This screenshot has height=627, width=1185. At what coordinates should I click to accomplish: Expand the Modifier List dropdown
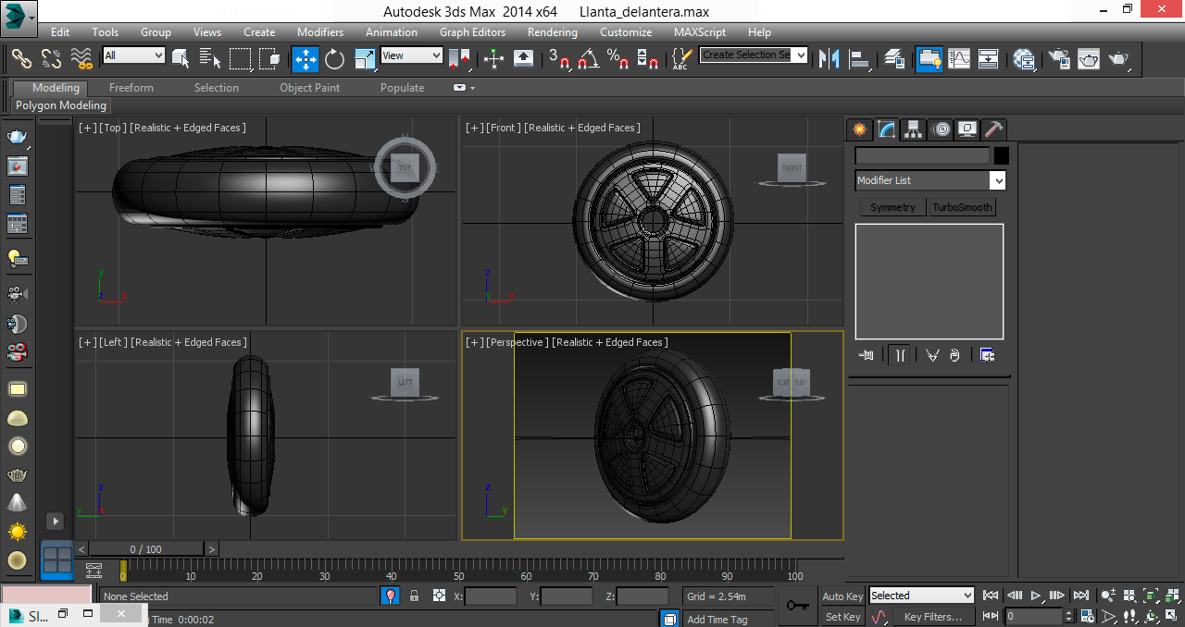coord(929,180)
